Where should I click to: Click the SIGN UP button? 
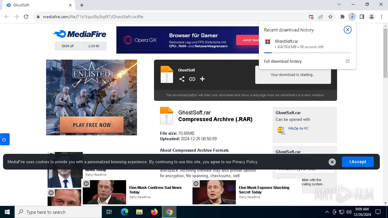[68, 46]
